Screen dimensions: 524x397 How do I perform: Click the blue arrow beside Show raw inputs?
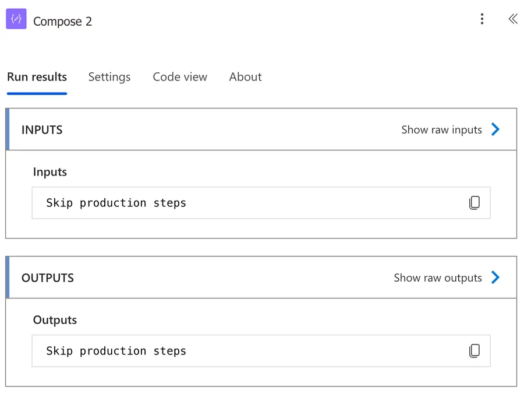click(495, 129)
